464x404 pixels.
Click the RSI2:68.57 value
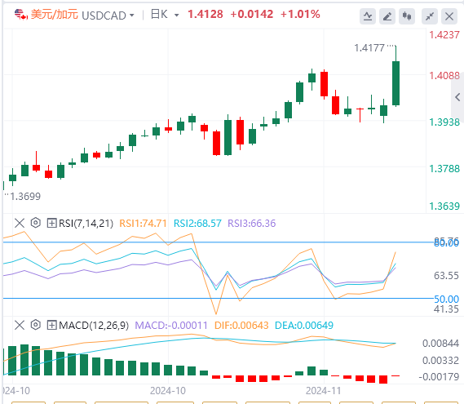coord(197,224)
